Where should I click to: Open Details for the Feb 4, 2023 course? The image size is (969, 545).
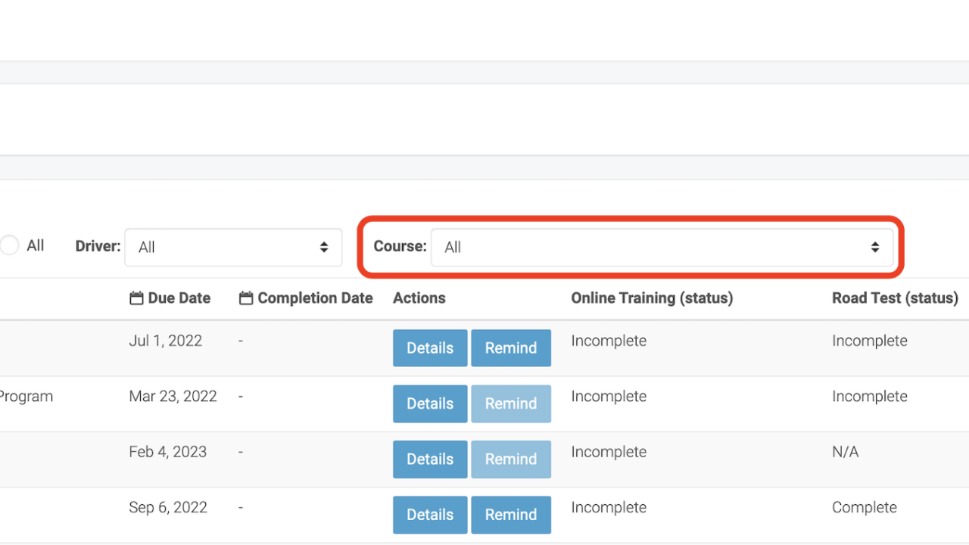click(429, 459)
